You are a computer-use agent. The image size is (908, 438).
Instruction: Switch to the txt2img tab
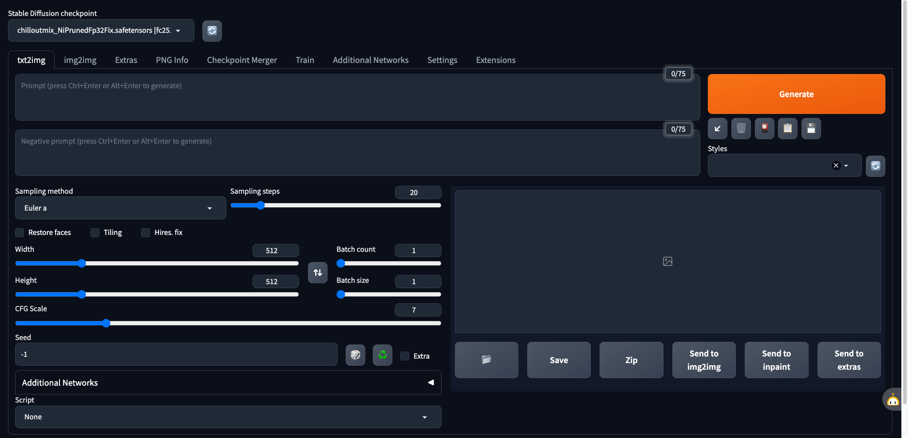[x=31, y=60]
